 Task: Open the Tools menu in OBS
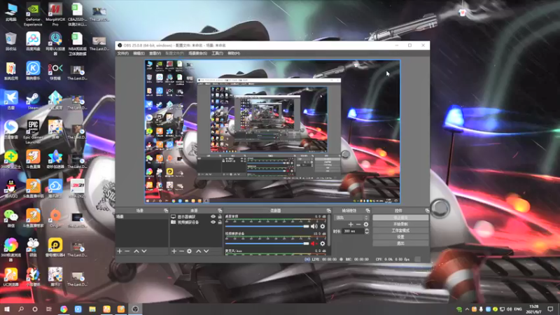coord(217,53)
